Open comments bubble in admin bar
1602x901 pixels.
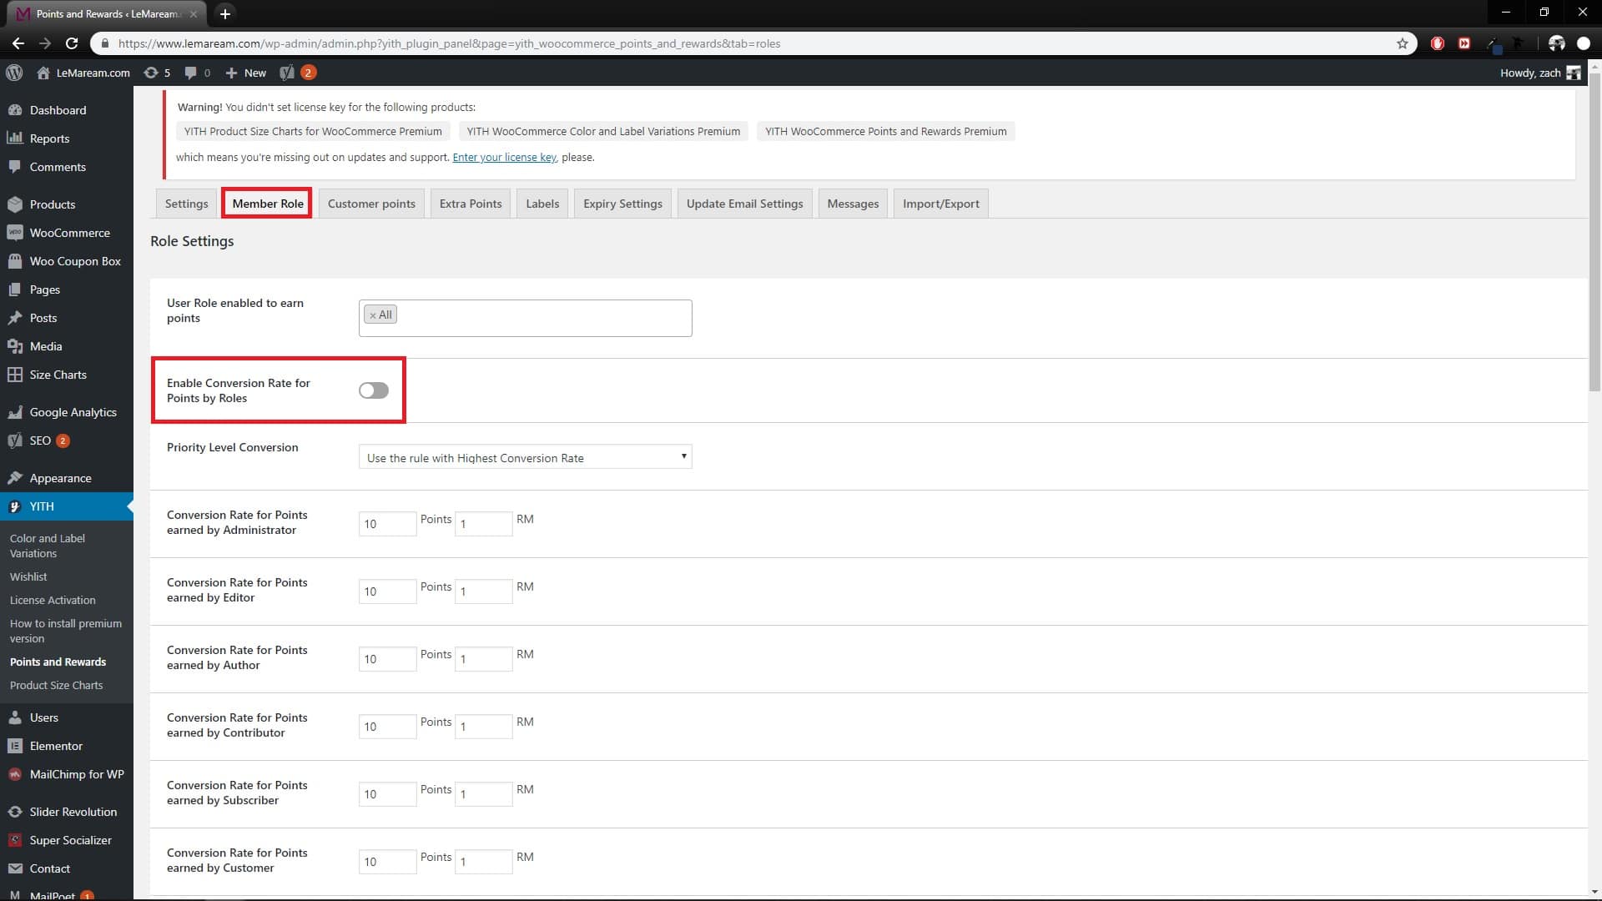(x=198, y=73)
